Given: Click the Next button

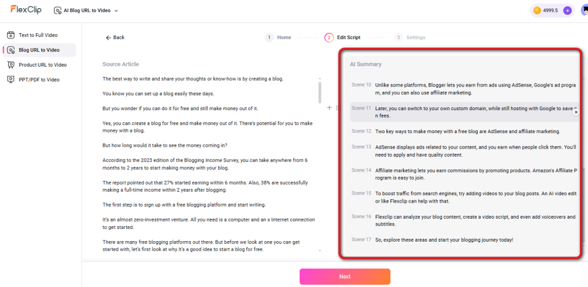Looking at the screenshot, I should pos(345,276).
